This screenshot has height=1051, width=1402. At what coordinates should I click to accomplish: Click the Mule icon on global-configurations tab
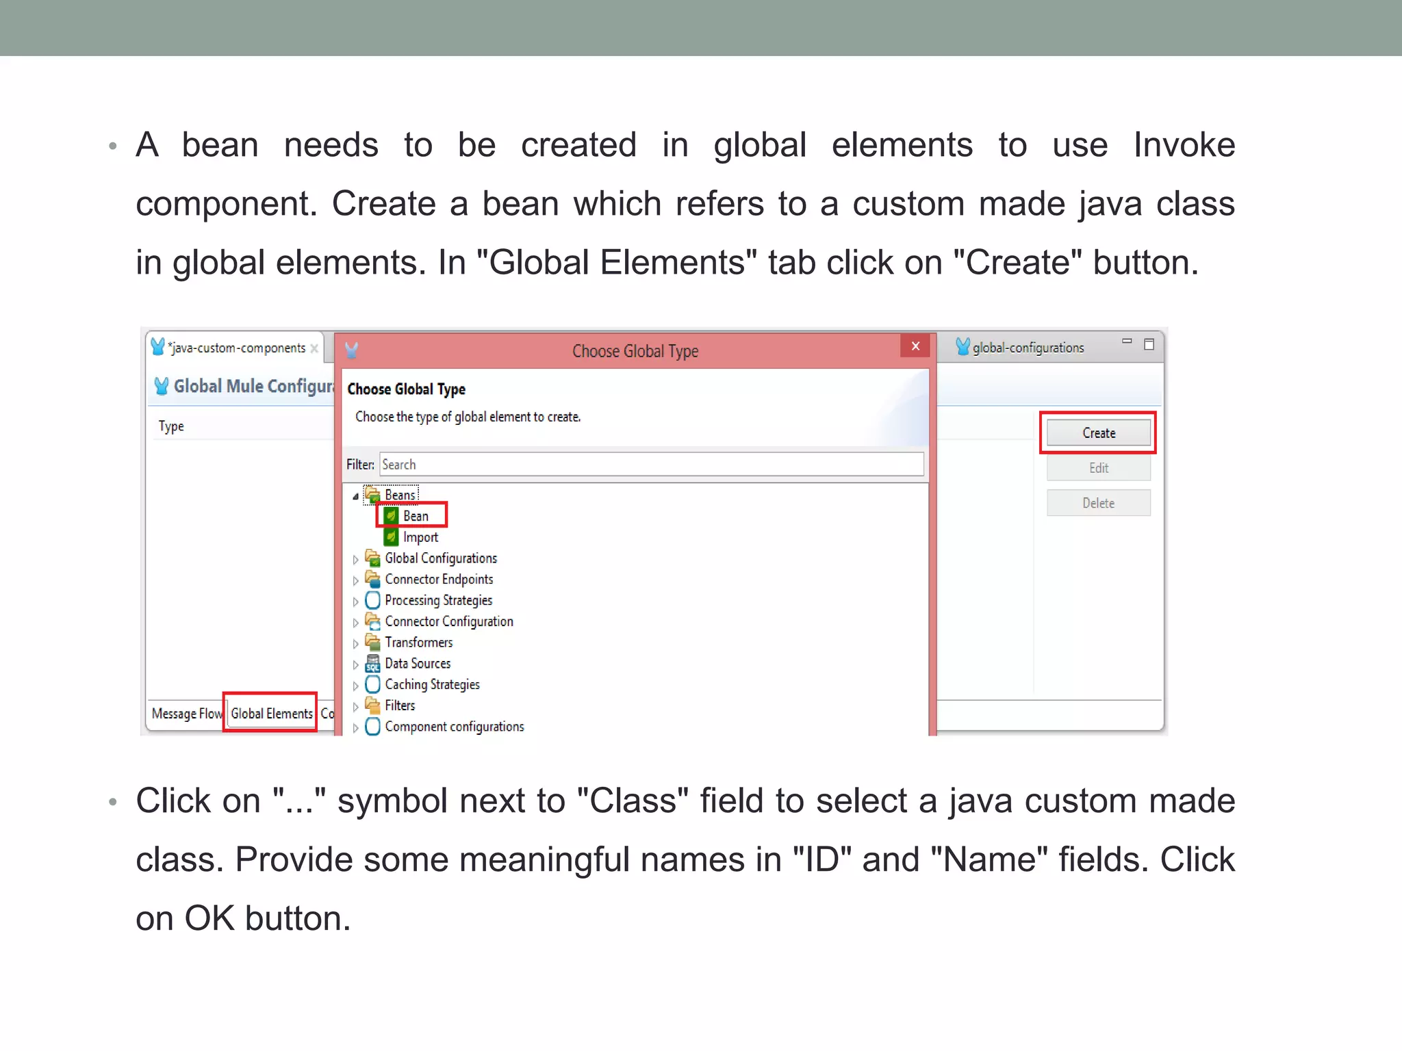point(963,347)
